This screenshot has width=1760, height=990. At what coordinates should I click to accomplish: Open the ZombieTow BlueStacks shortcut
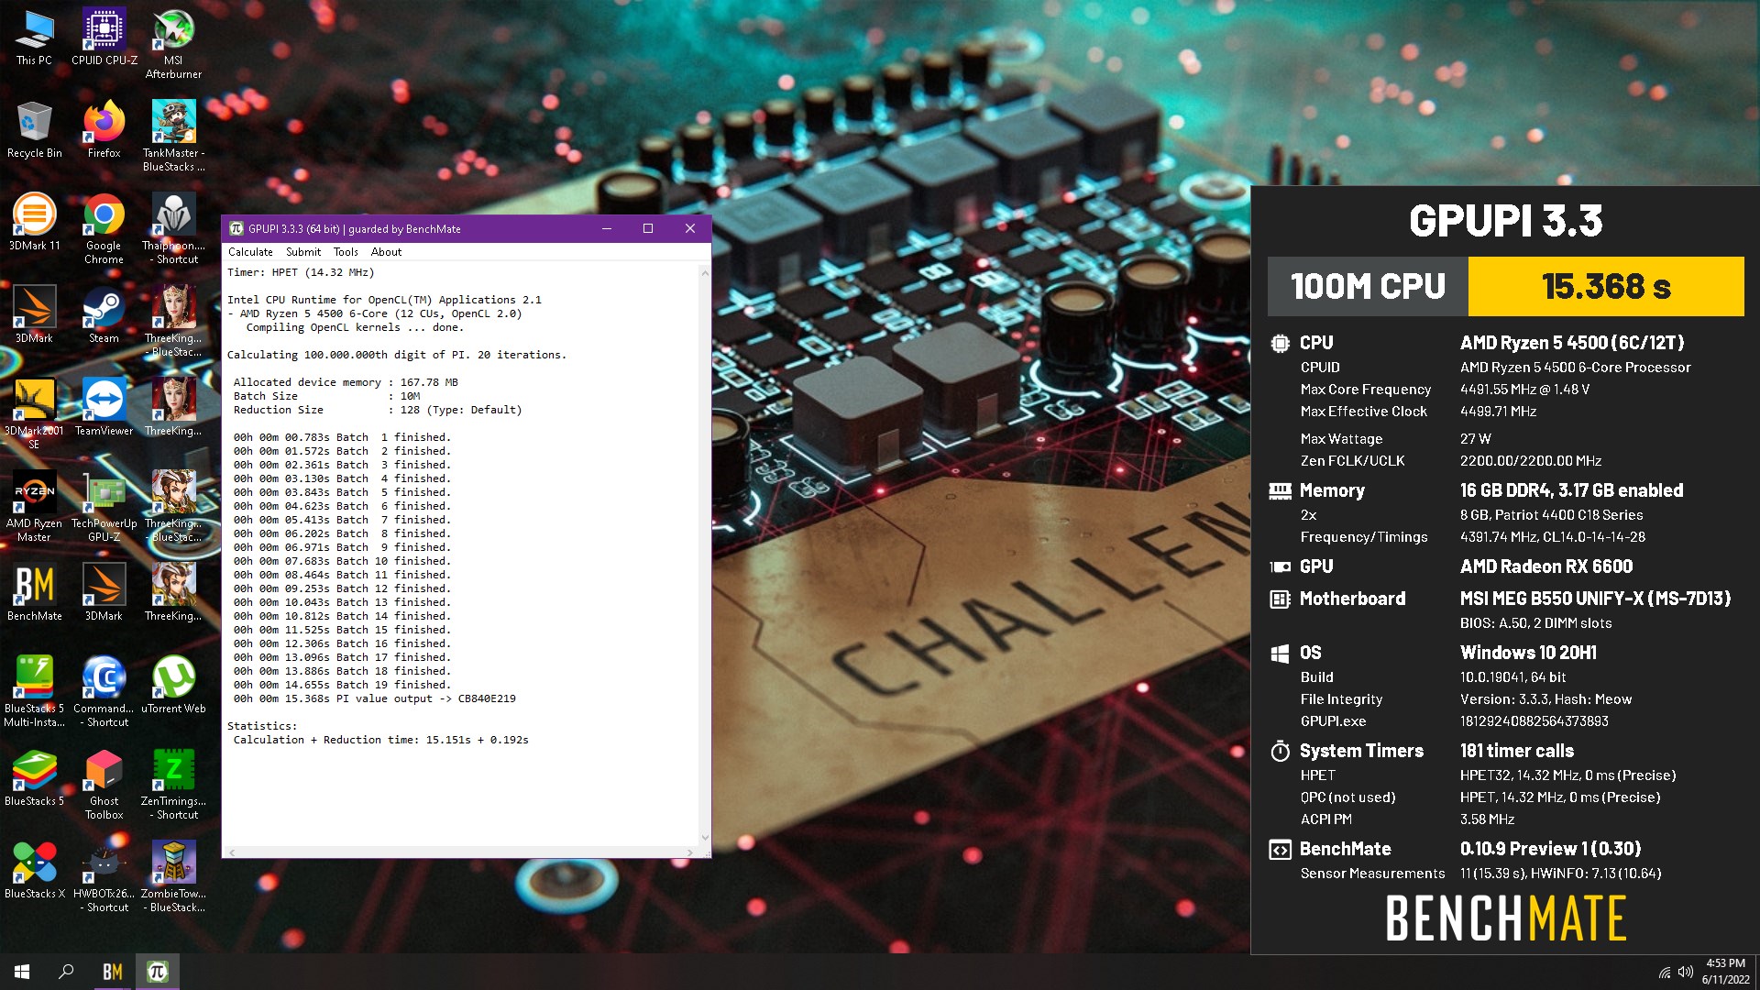coord(173,876)
